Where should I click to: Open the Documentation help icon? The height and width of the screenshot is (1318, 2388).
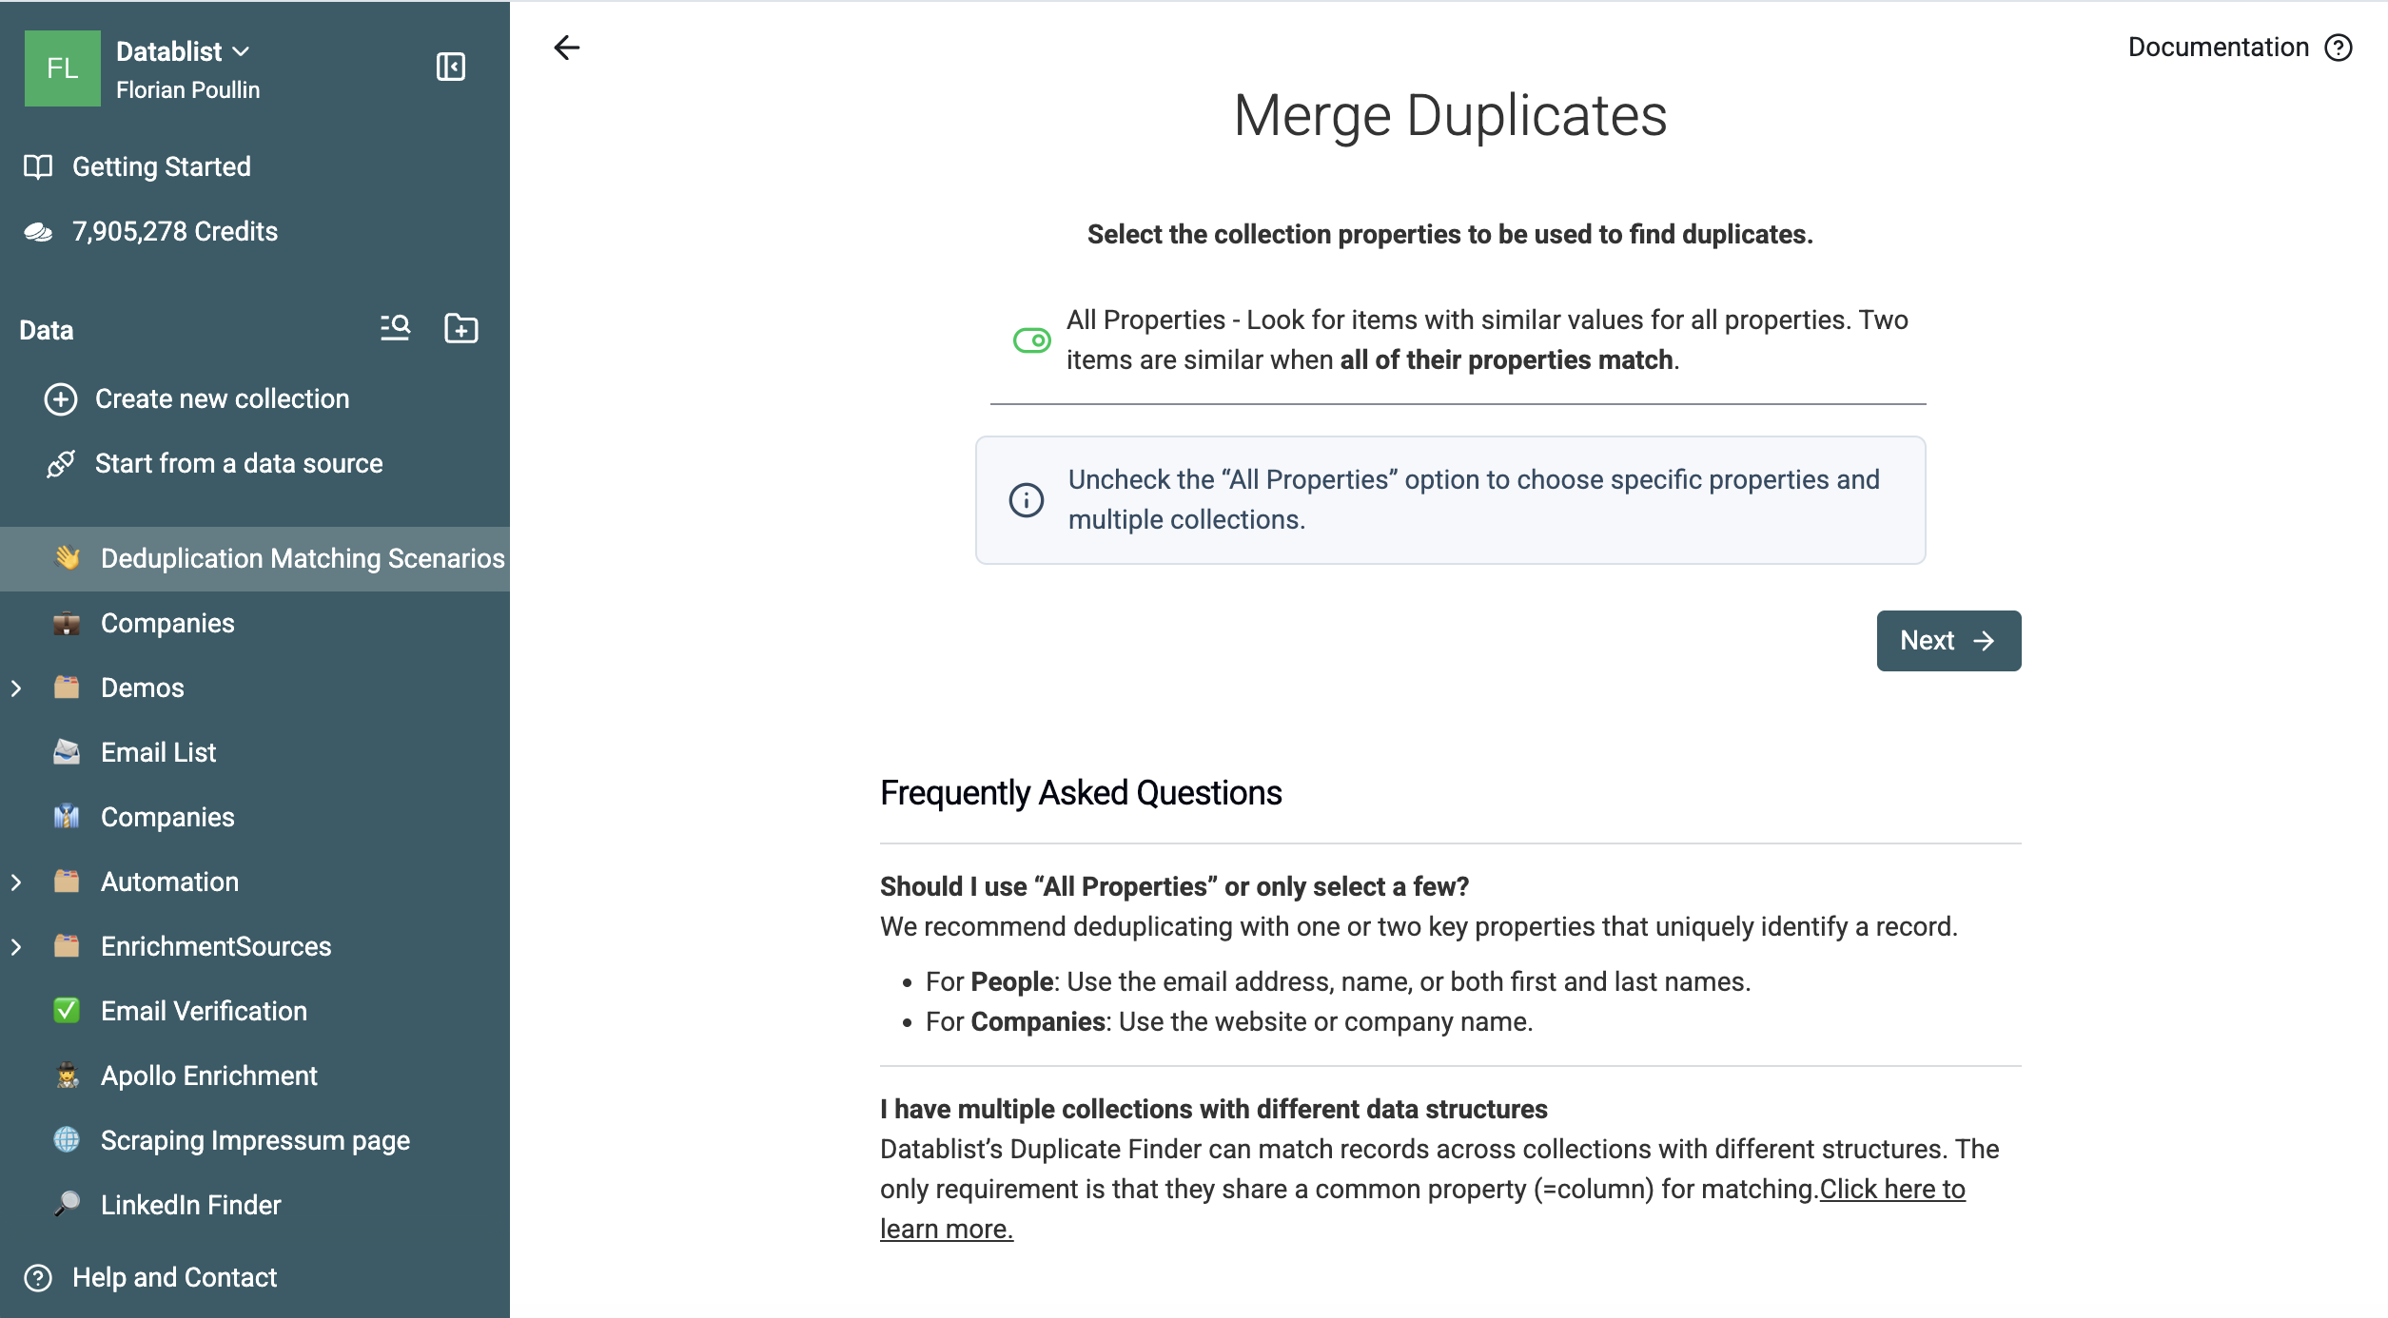[x=2338, y=48]
